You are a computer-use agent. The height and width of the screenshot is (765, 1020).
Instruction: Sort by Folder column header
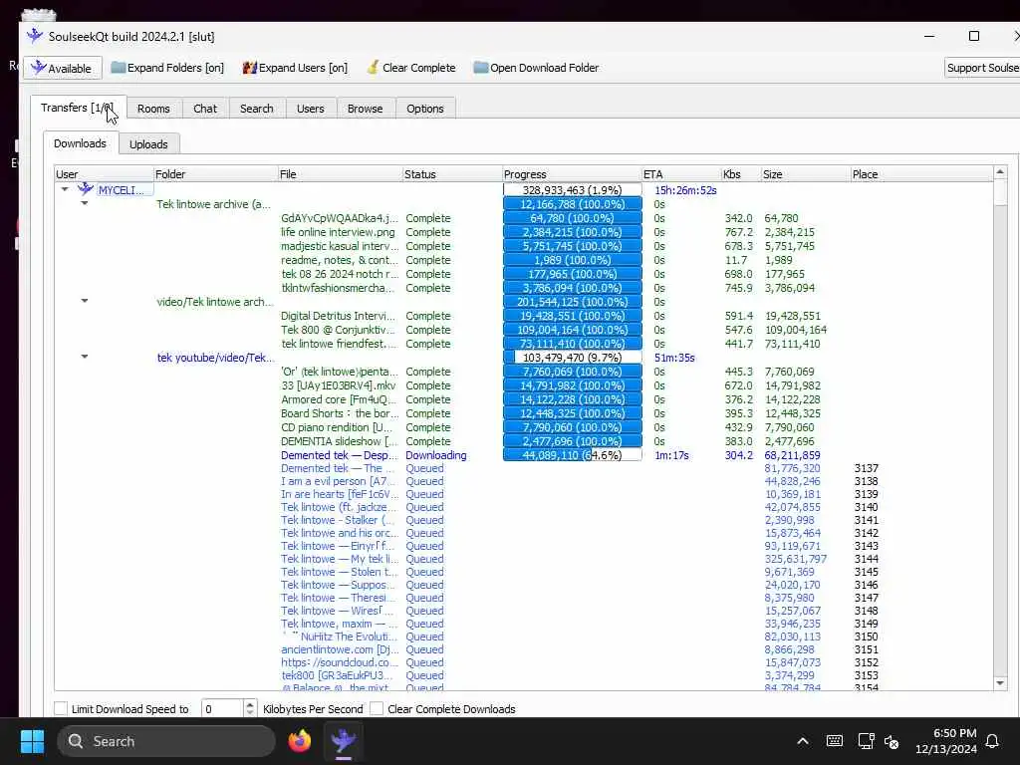[x=215, y=174]
